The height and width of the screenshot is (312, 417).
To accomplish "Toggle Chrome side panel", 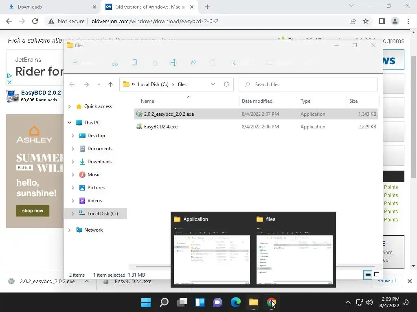I will [382, 21].
